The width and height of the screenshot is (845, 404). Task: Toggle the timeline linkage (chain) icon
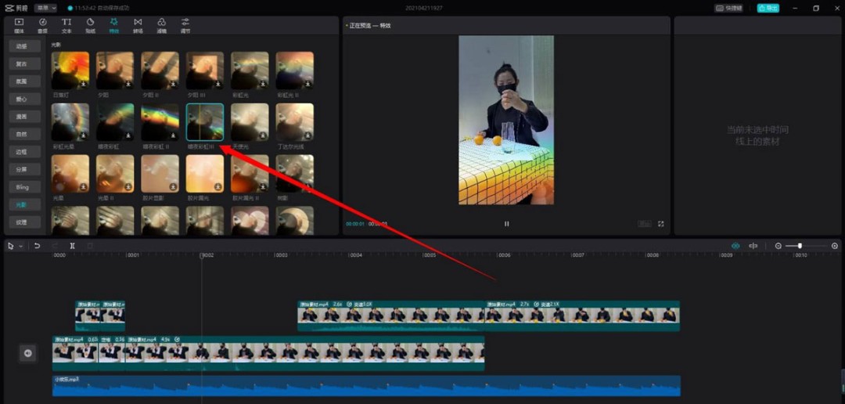[735, 246]
